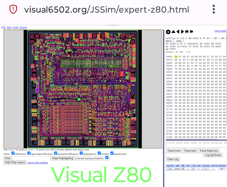The height and width of the screenshot is (187, 227).
Task: Click the browser address bar URL
Action: (x=107, y=9)
